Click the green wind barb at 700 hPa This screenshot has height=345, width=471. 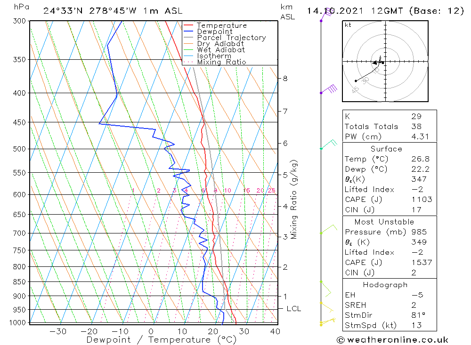click(x=329, y=229)
